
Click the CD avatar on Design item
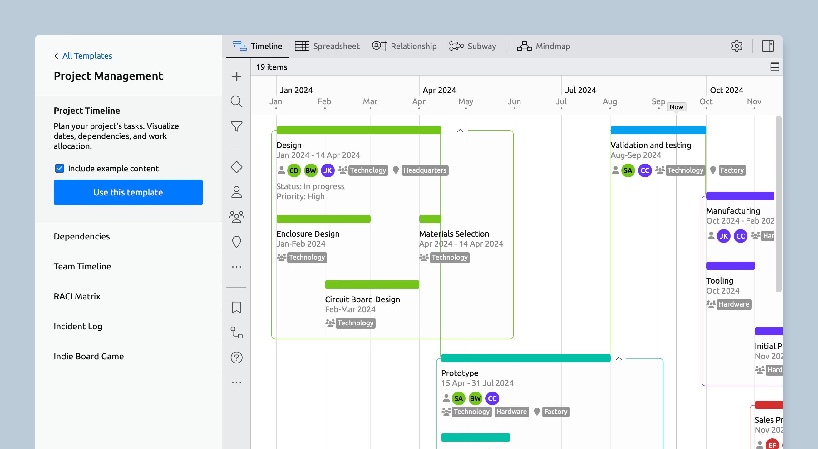coord(294,170)
